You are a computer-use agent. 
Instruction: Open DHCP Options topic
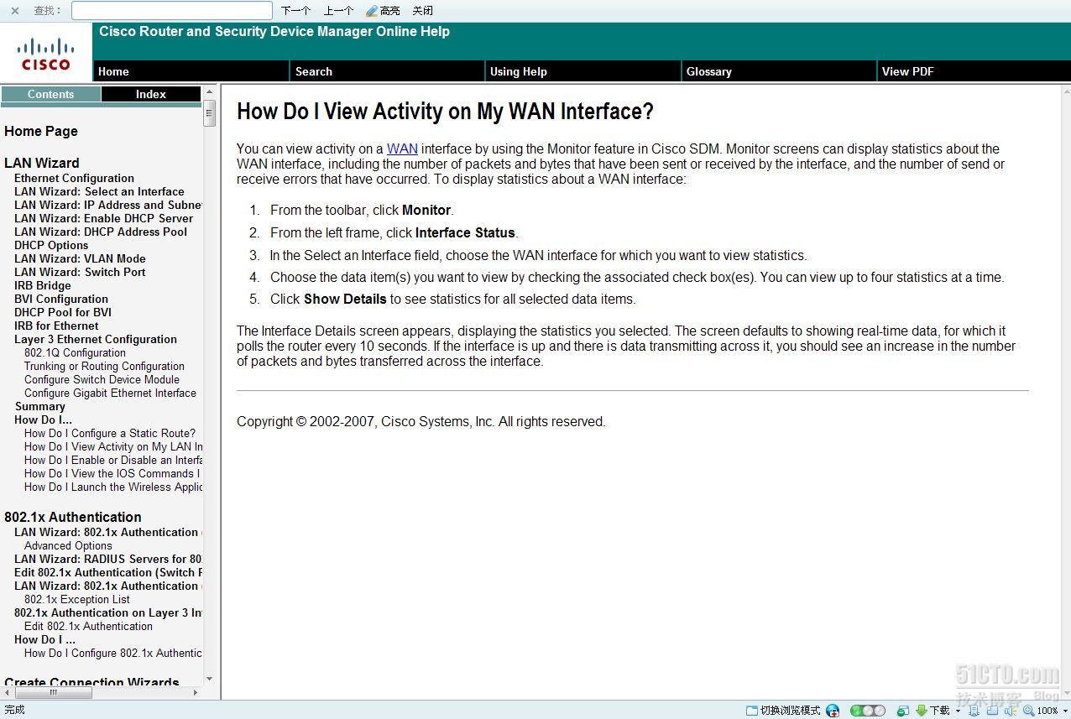point(51,245)
